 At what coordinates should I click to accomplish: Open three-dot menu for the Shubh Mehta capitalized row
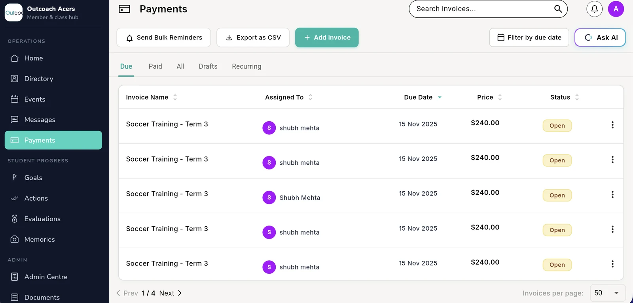[612, 194]
